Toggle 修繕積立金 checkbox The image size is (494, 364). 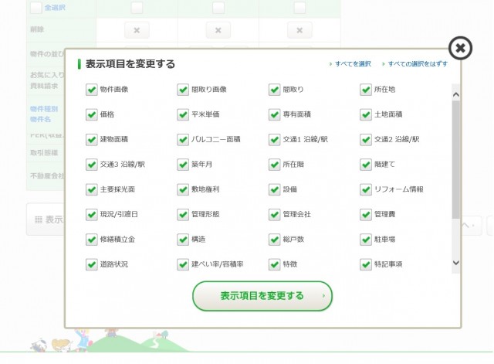[91, 240]
